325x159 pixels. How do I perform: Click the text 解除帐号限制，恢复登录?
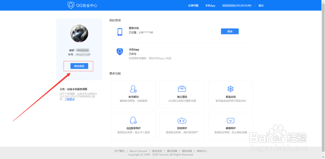pos(134,101)
